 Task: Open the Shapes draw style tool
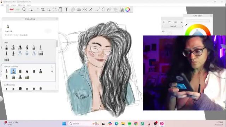[109, 10]
